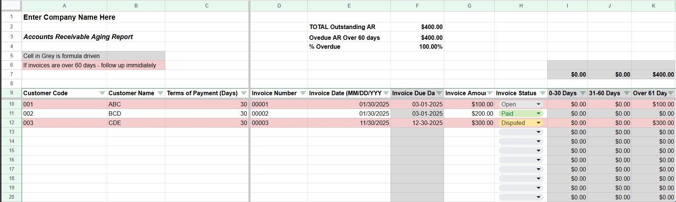Select column F header
The width and height of the screenshot is (676, 202).
(417, 6)
